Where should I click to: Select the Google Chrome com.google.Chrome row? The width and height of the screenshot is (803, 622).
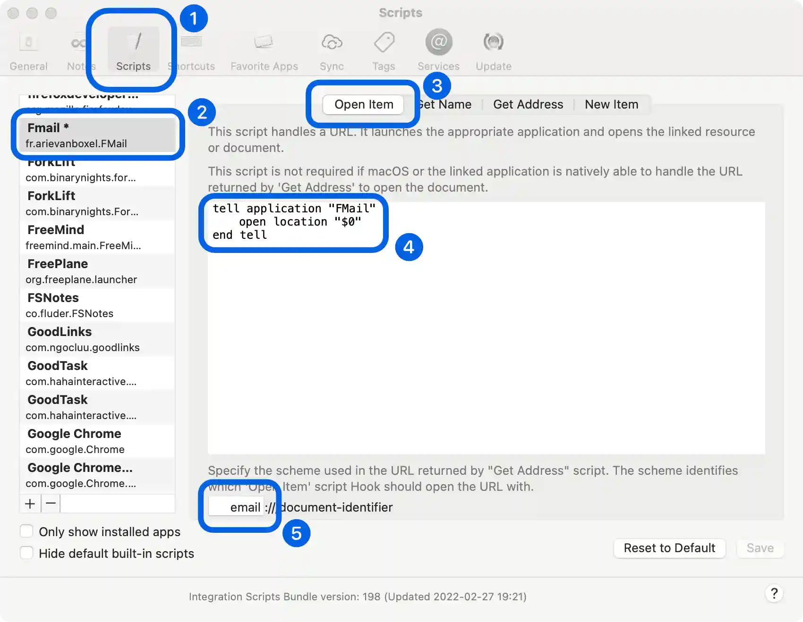[97, 441]
